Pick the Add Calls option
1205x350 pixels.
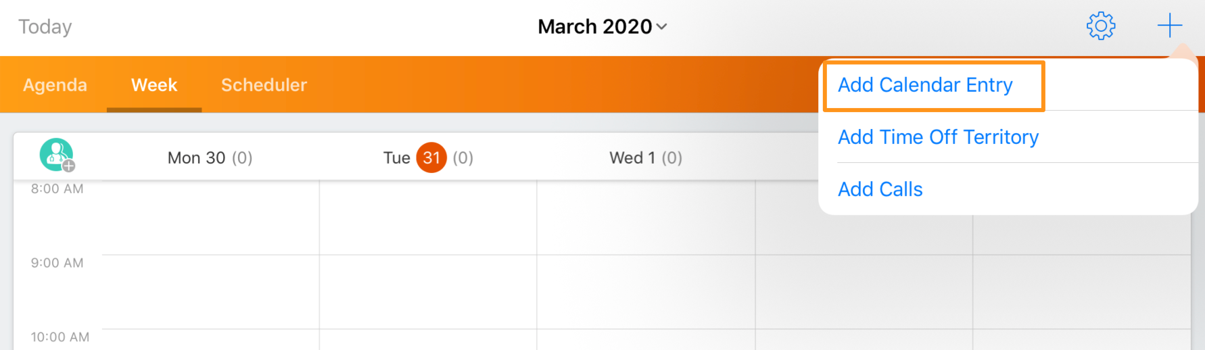pyautogui.click(x=880, y=189)
